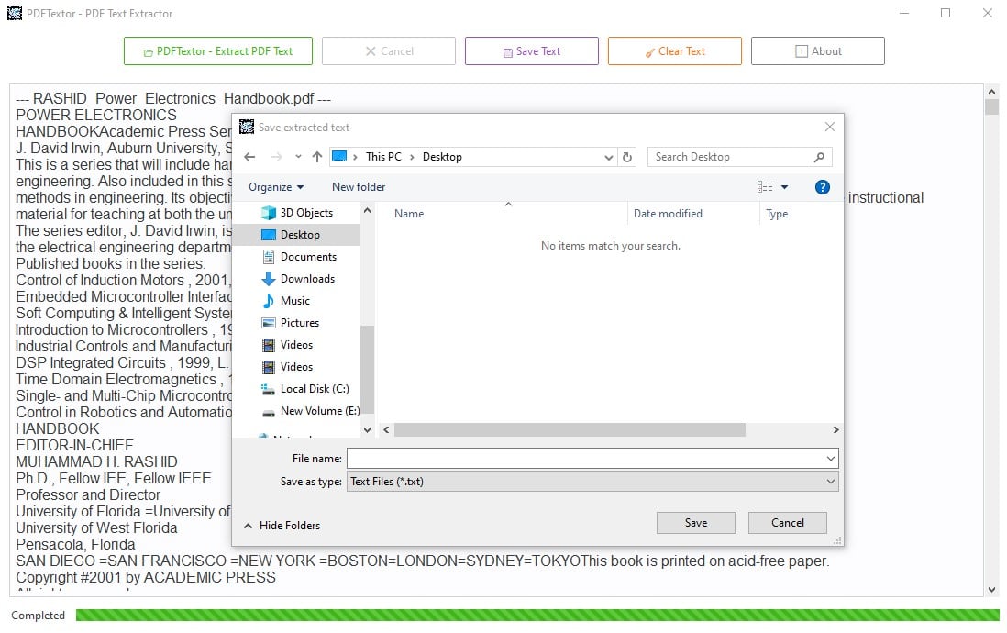Click the "Completed" status text

pos(38,615)
